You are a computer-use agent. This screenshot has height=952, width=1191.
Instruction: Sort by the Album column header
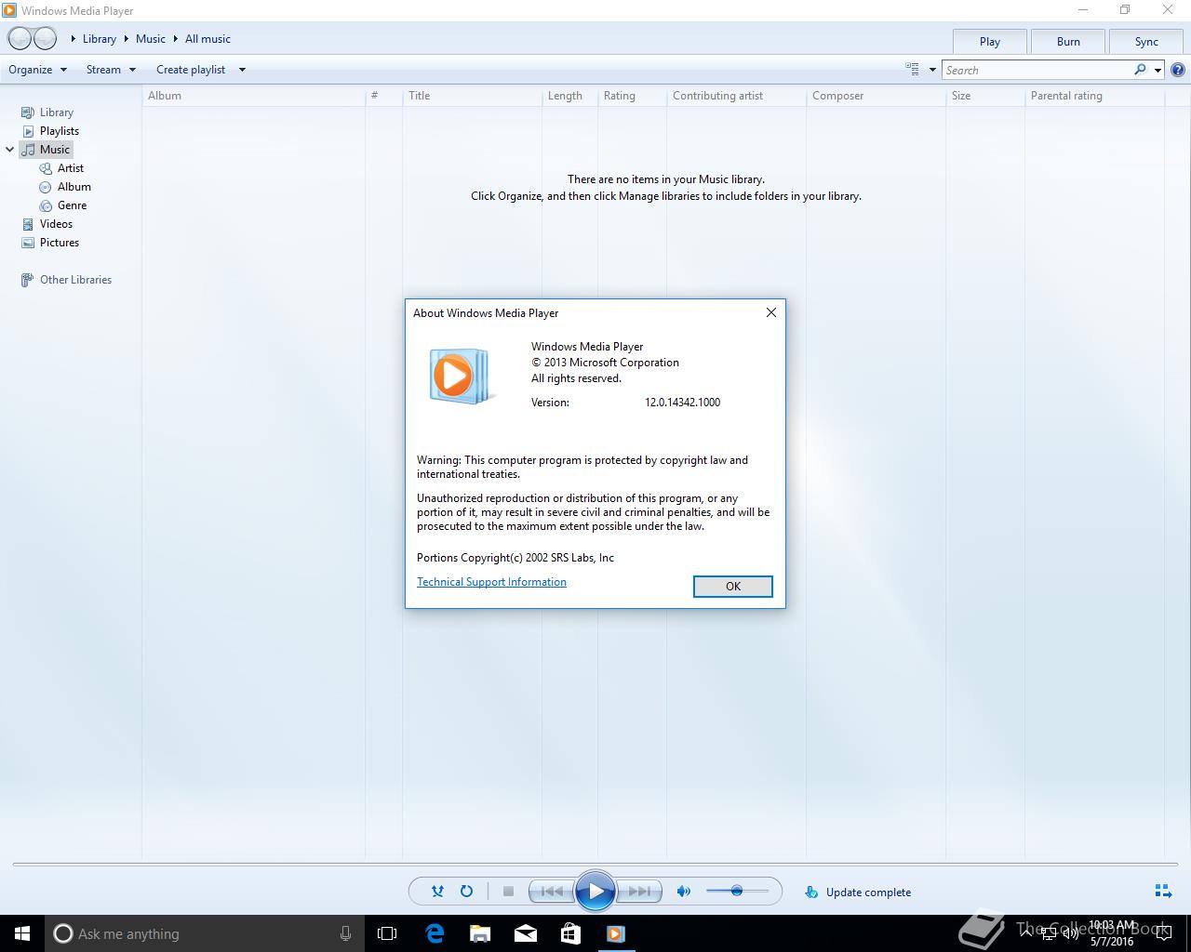point(253,96)
